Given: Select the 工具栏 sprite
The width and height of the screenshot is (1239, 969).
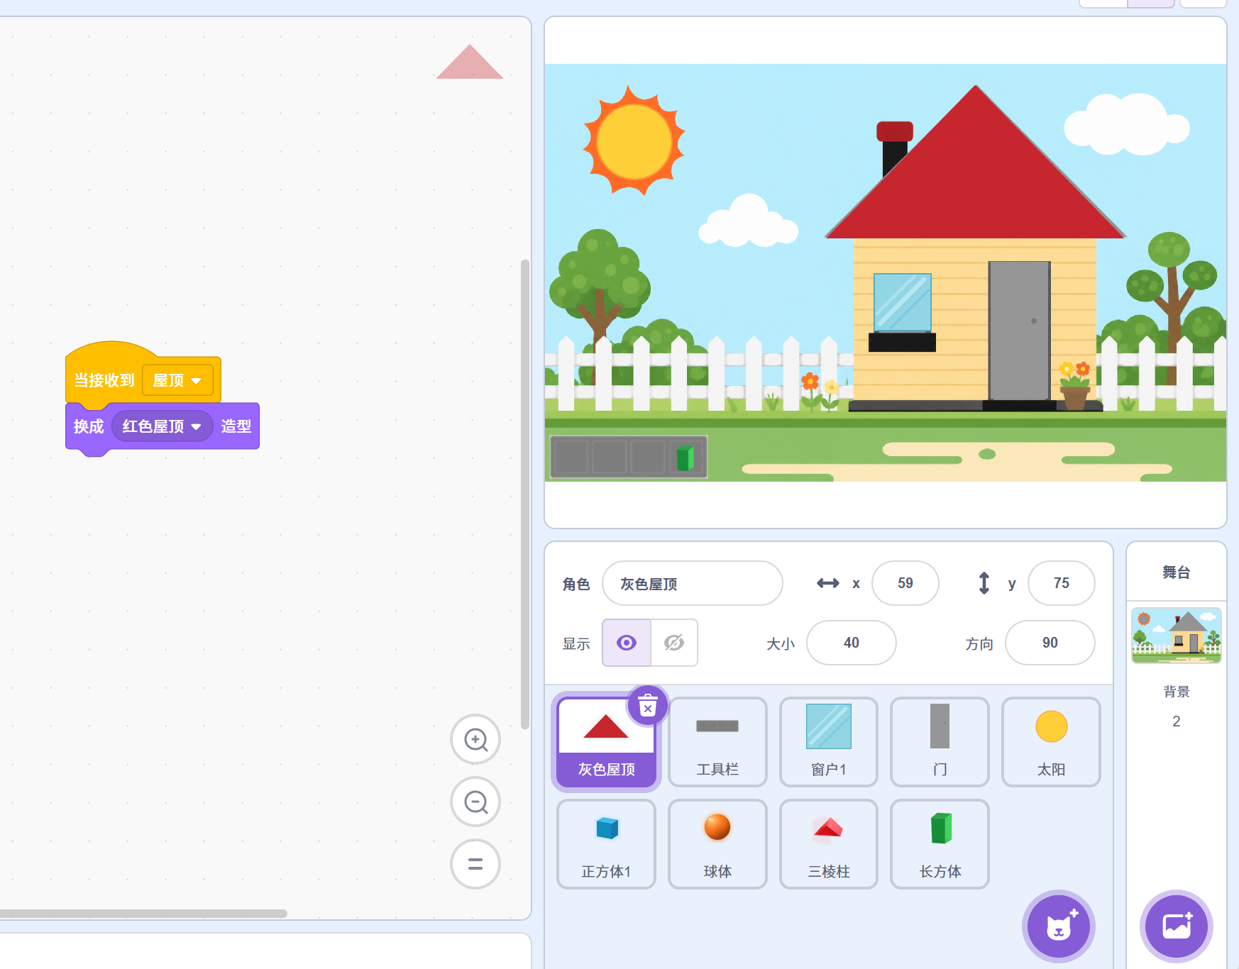Looking at the screenshot, I should 717,742.
